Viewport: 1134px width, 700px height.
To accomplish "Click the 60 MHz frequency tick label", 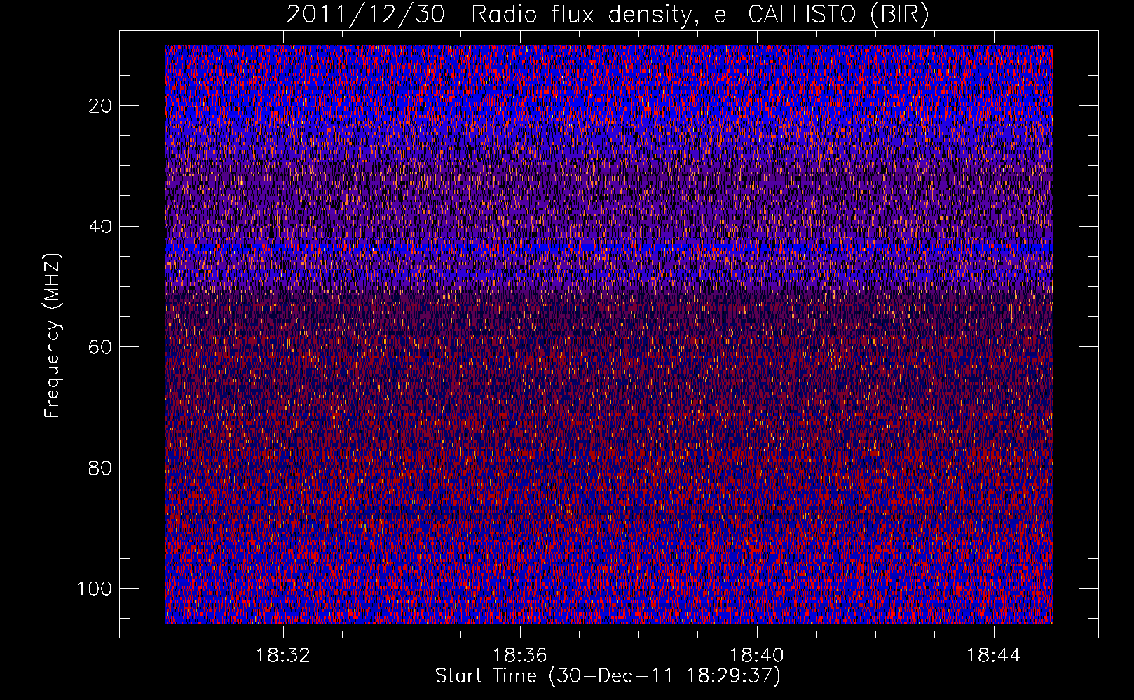I will pos(101,347).
